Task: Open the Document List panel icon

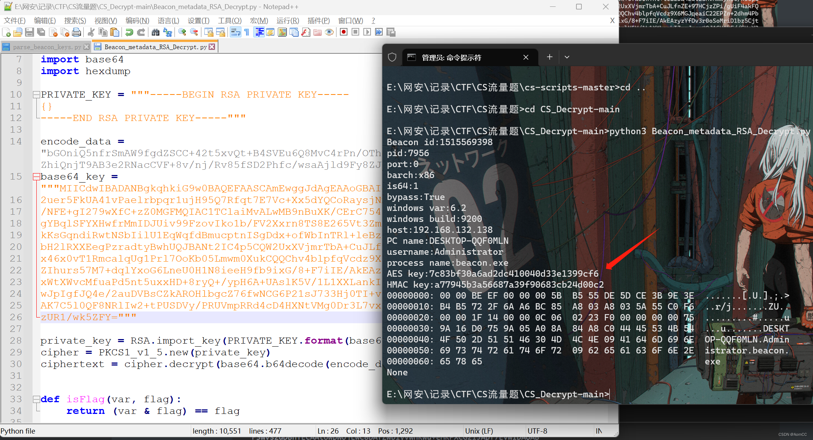Action: coord(294,33)
